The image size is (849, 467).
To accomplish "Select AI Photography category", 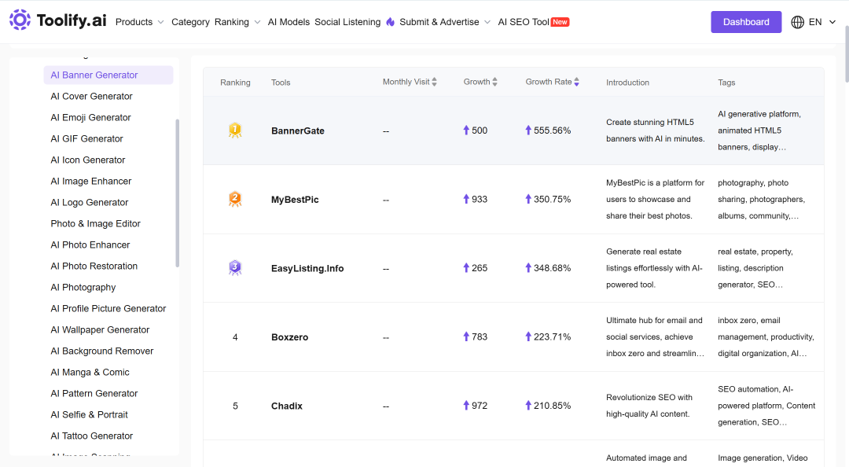I will pyautogui.click(x=83, y=287).
